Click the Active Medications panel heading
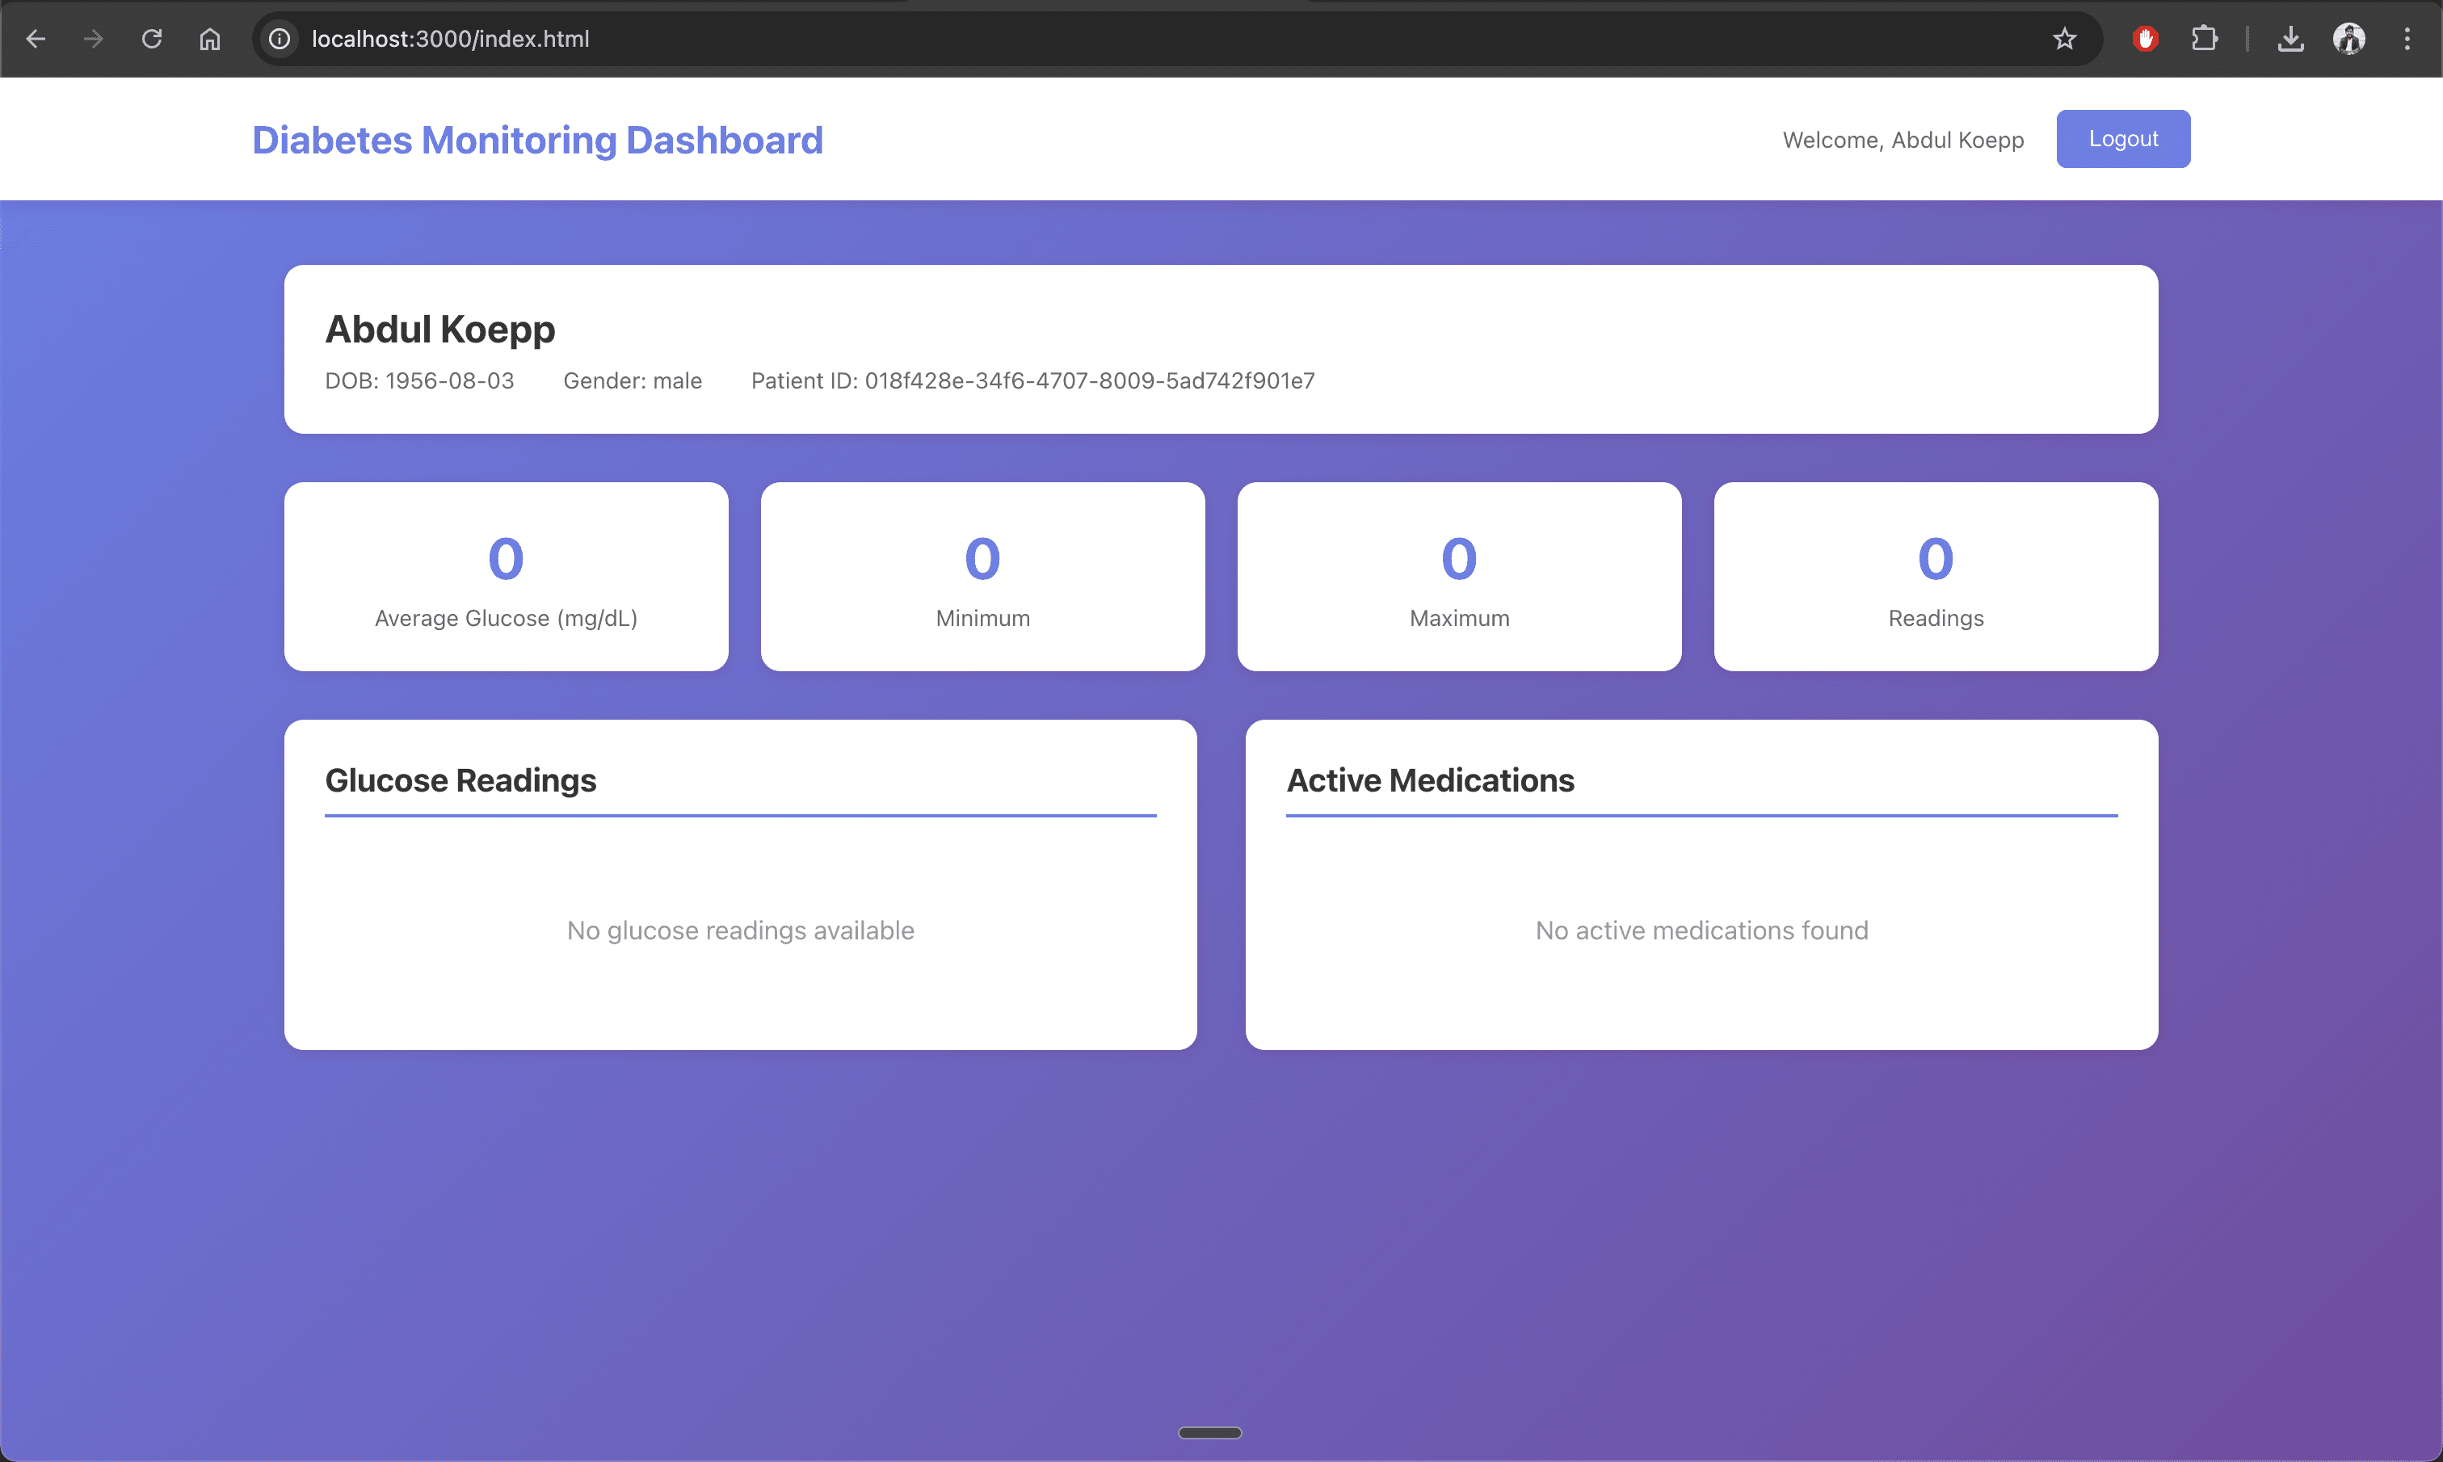The image size is (2443, 1462). click(1429, 780)
